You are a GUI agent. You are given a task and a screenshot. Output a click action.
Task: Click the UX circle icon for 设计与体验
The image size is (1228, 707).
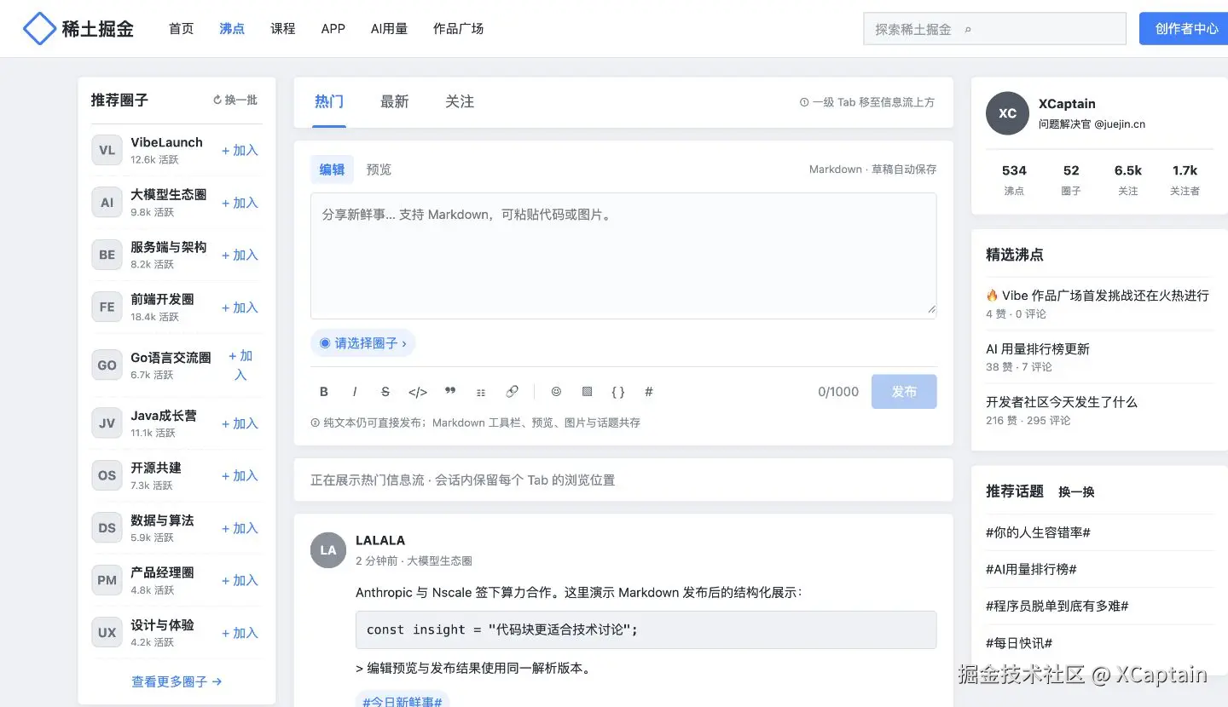(x=107, y=633)
